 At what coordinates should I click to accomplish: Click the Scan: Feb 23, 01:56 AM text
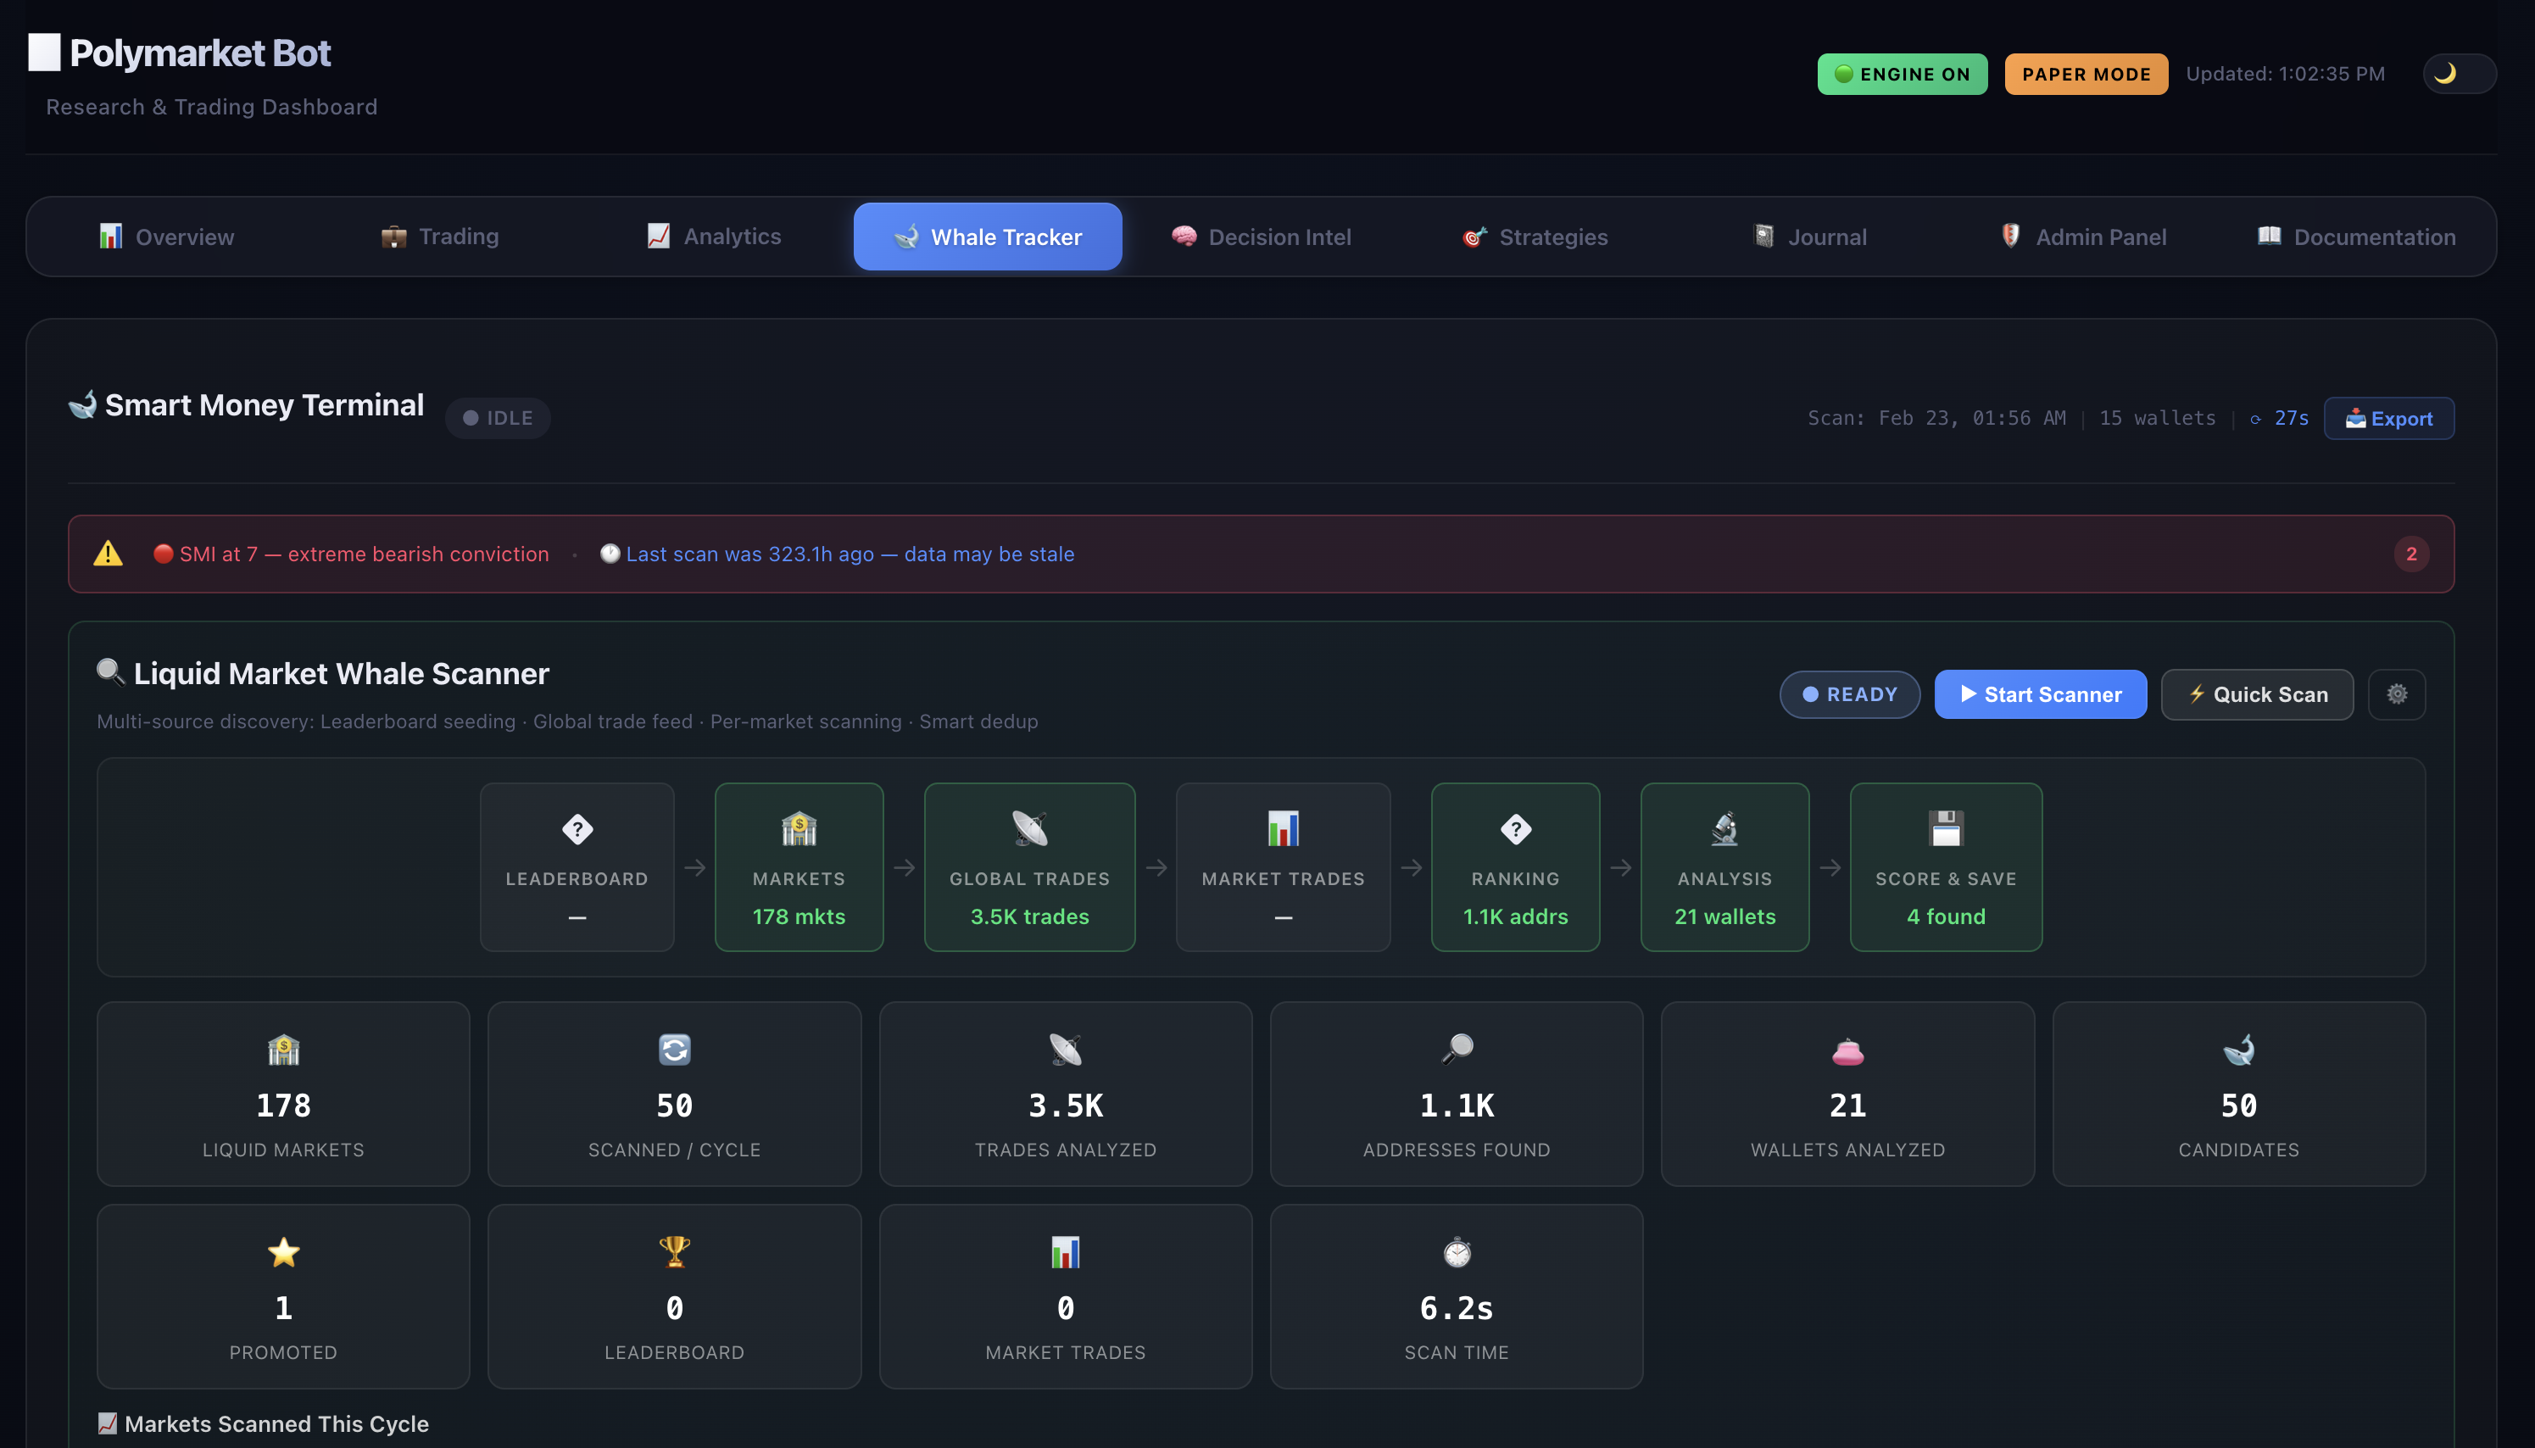[1936, 419]
